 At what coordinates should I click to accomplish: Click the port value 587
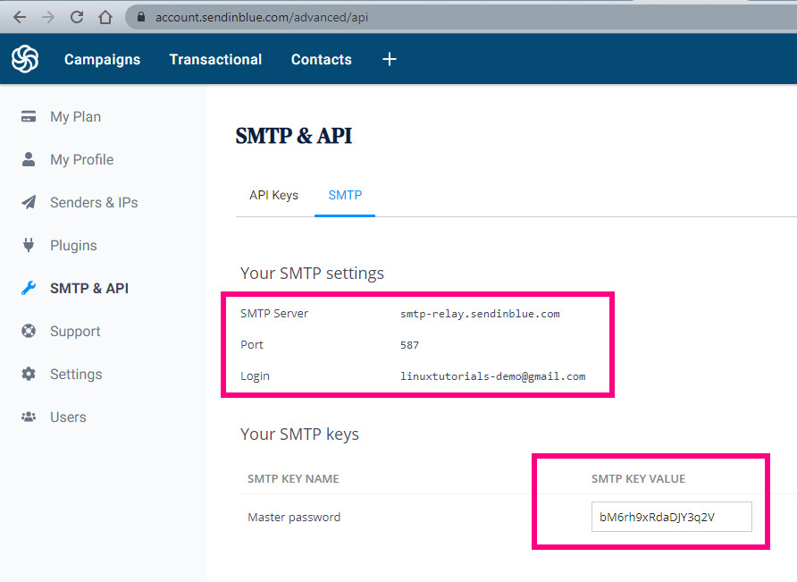coord(409,345)
